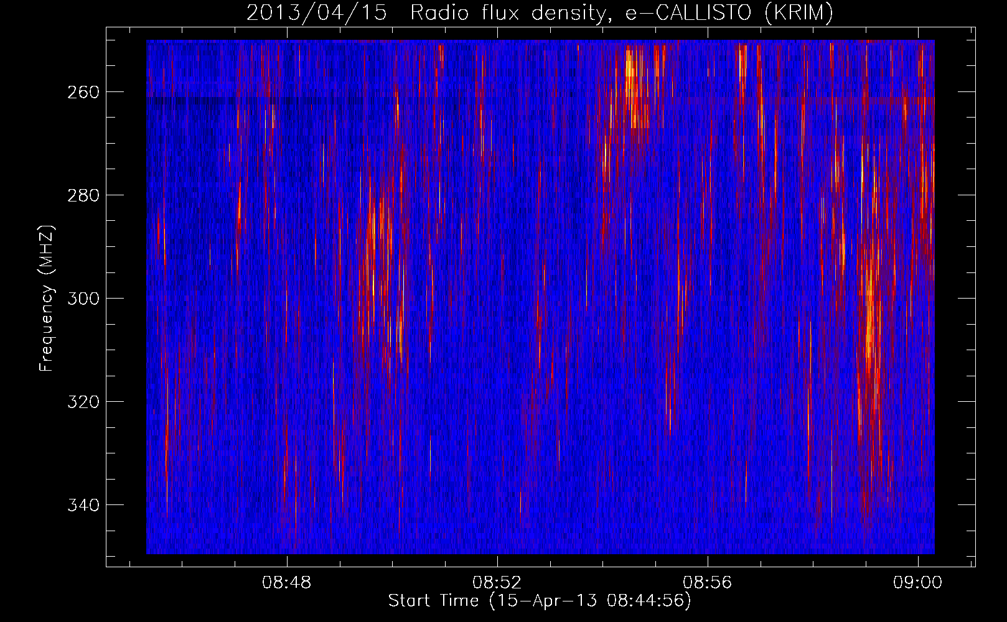Click the 08:48 time tick label
This screenshot has height=622, width=1007.
point(287,583)
